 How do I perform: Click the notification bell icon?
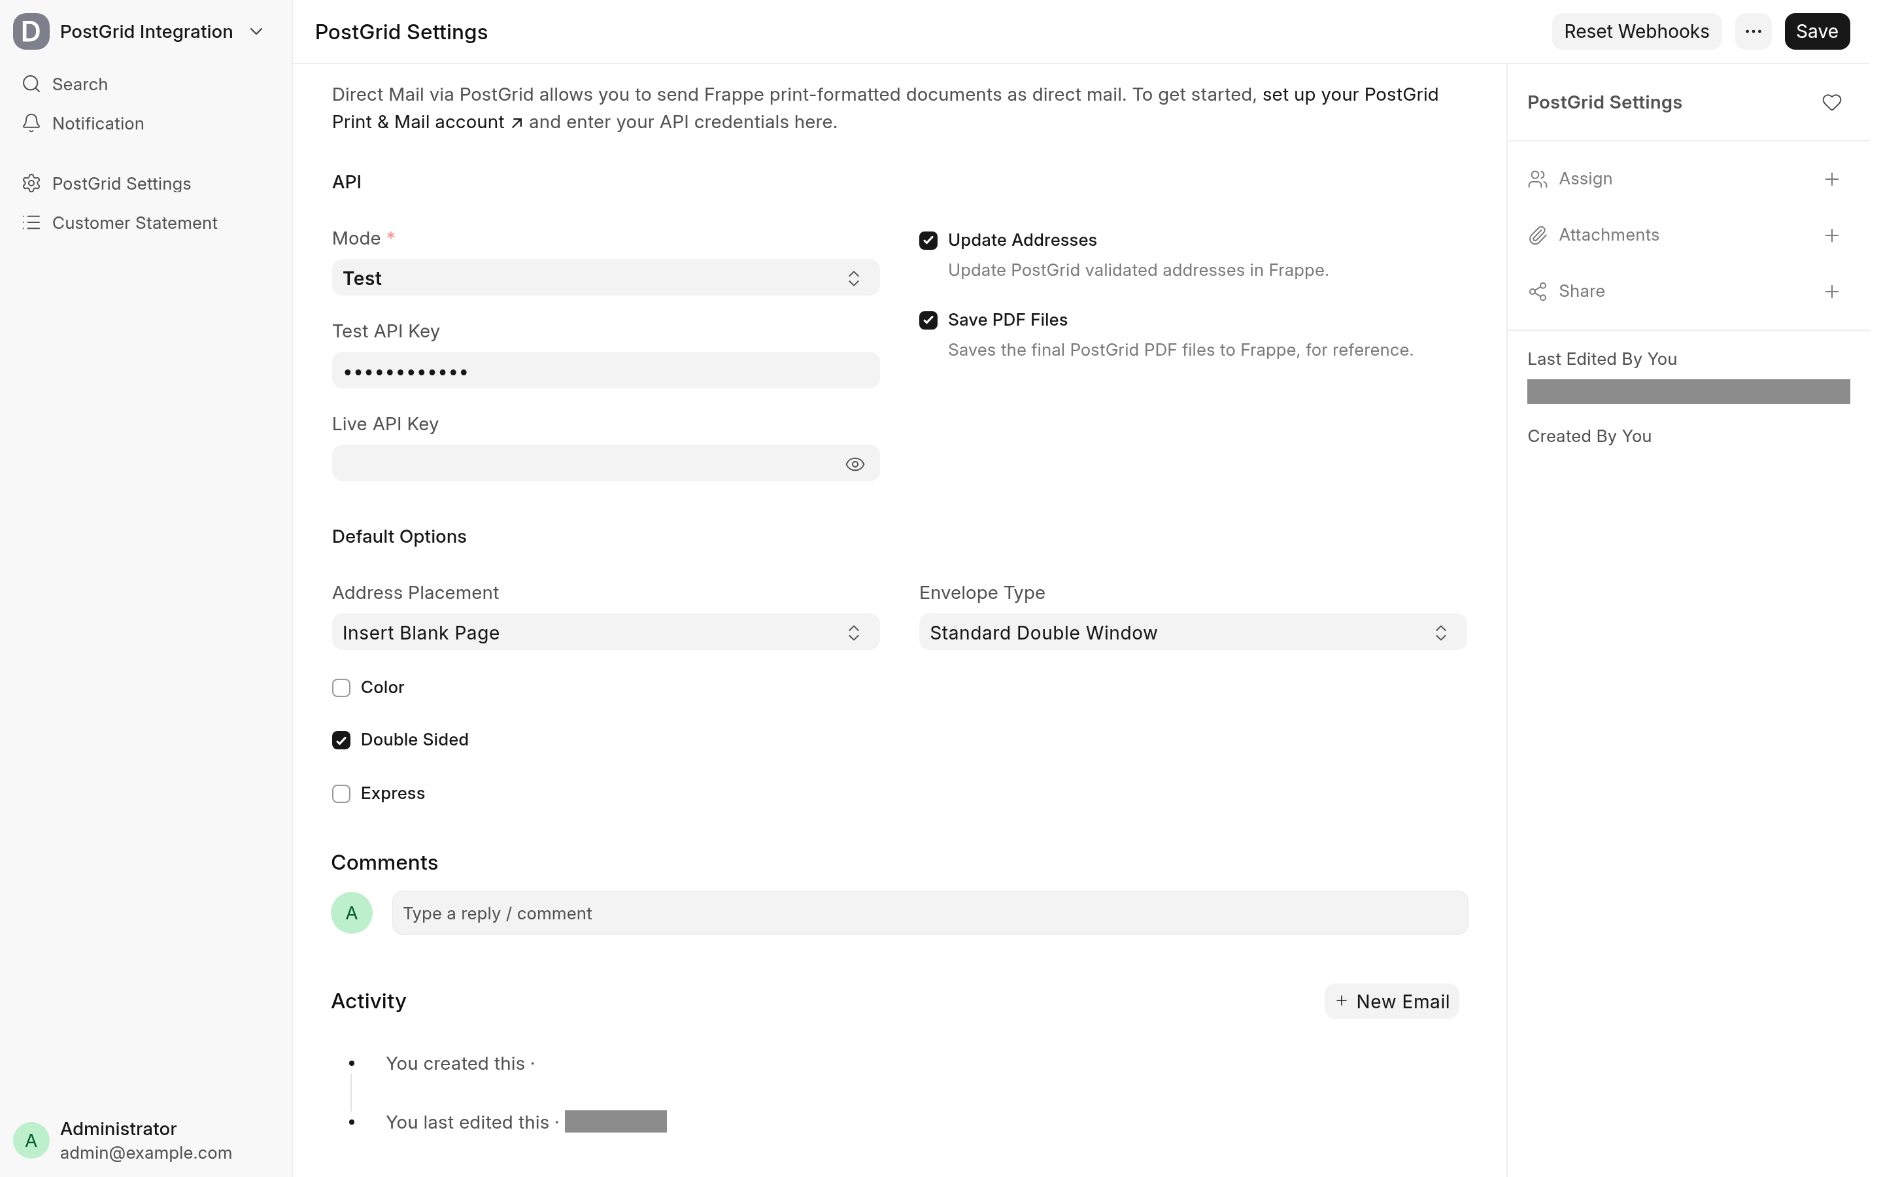click(x=31, y=123)
